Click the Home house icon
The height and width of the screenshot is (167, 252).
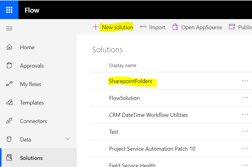9,47
